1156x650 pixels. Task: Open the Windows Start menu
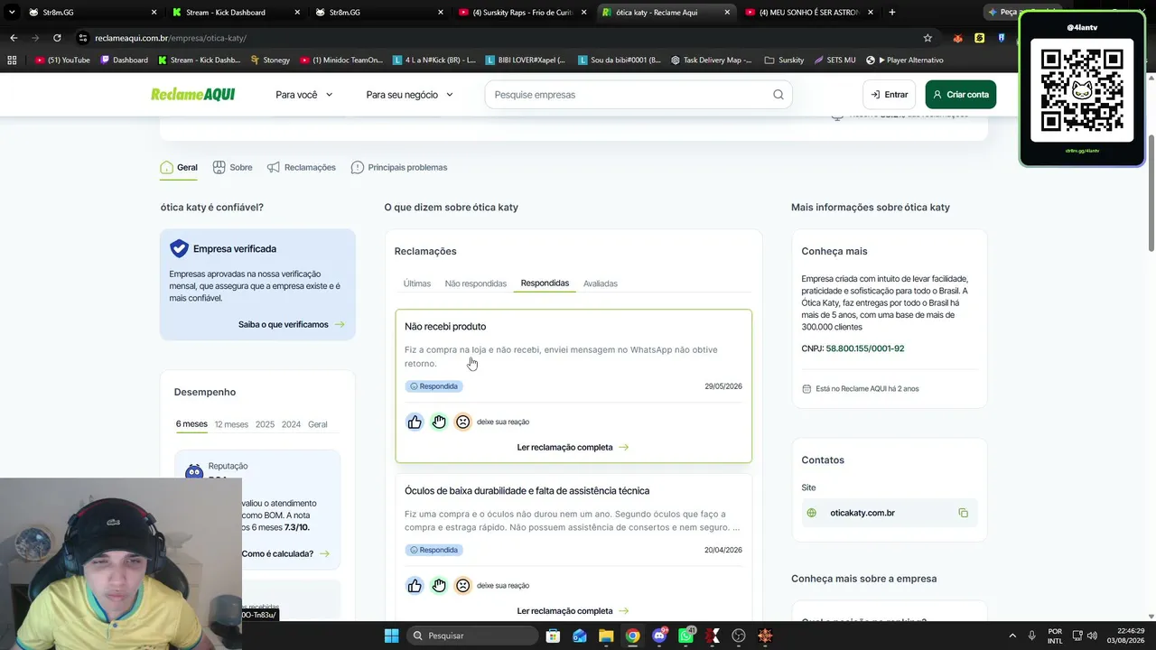tap(391, 636)
